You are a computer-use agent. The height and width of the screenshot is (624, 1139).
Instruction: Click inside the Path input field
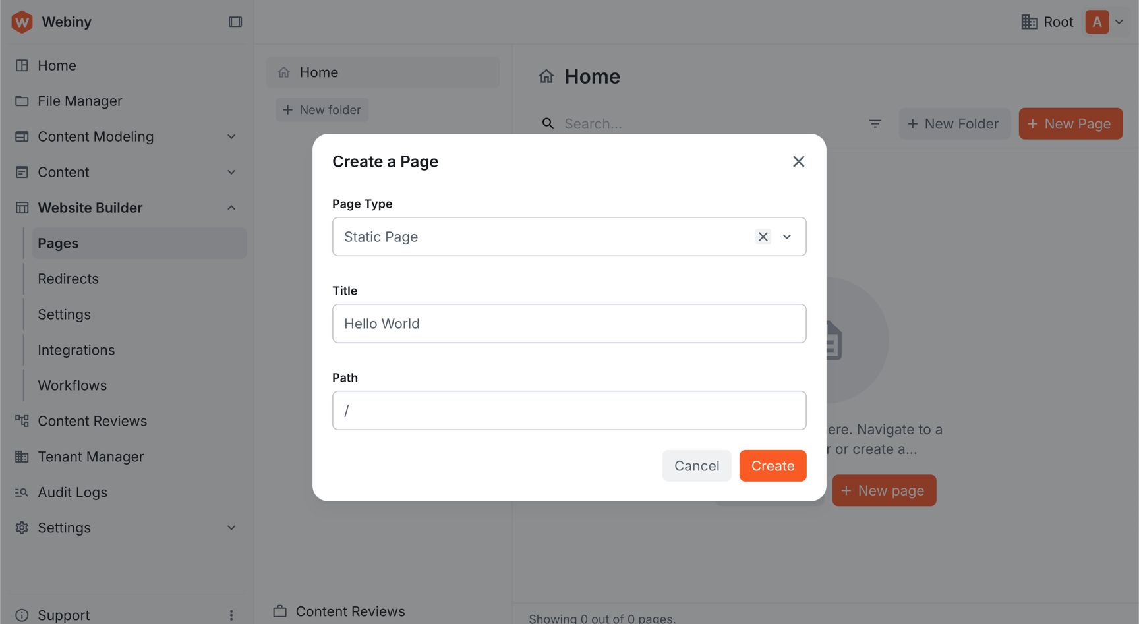click(569, 410)
